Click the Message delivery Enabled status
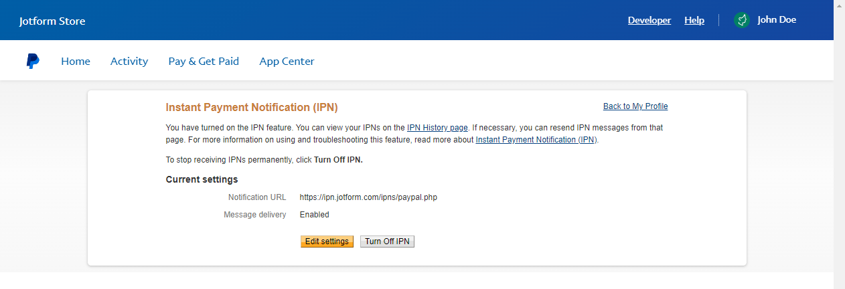845x289 pixels. tap(314, 215)
